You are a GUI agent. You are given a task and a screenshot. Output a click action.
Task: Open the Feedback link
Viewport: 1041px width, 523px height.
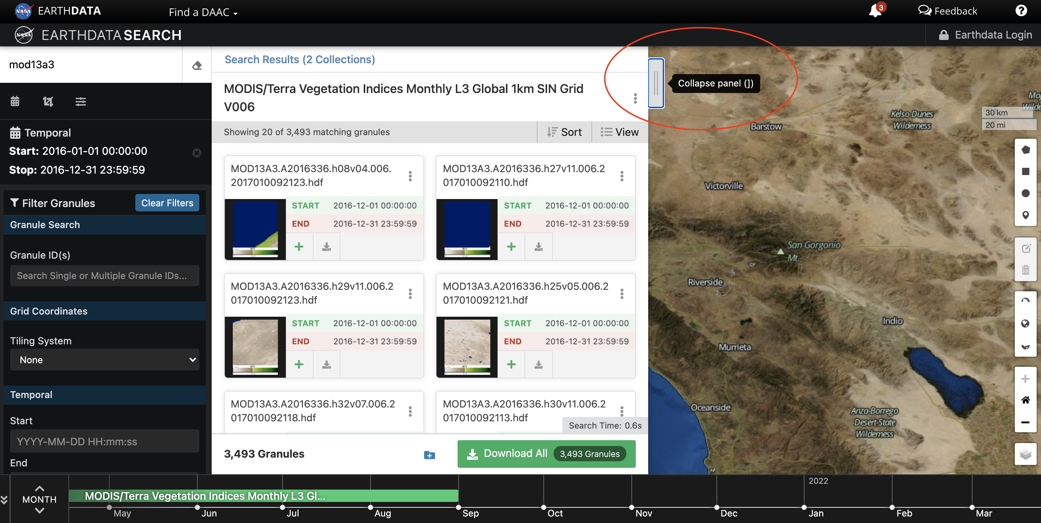click(947, 11)
